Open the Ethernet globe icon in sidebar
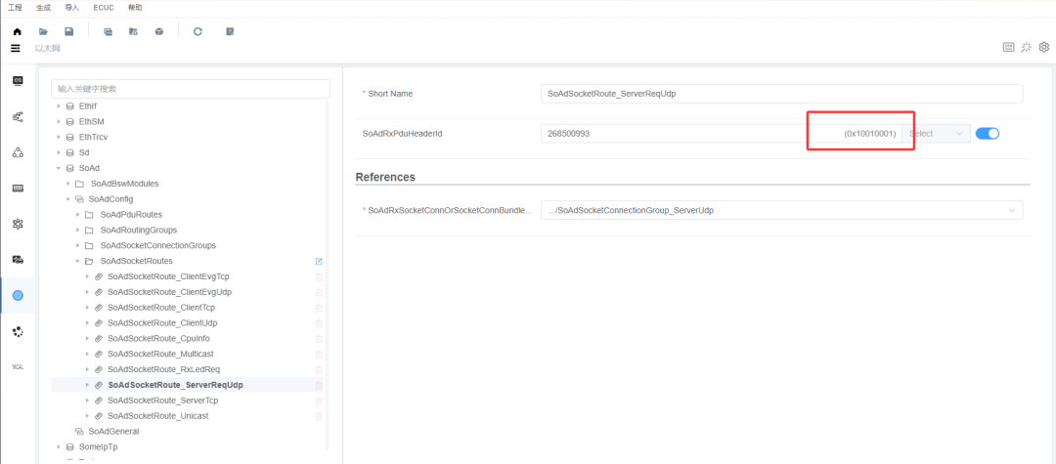1056x464 pixels. 19,295
